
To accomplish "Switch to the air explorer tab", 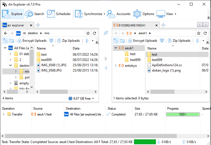I will [16, 25].
